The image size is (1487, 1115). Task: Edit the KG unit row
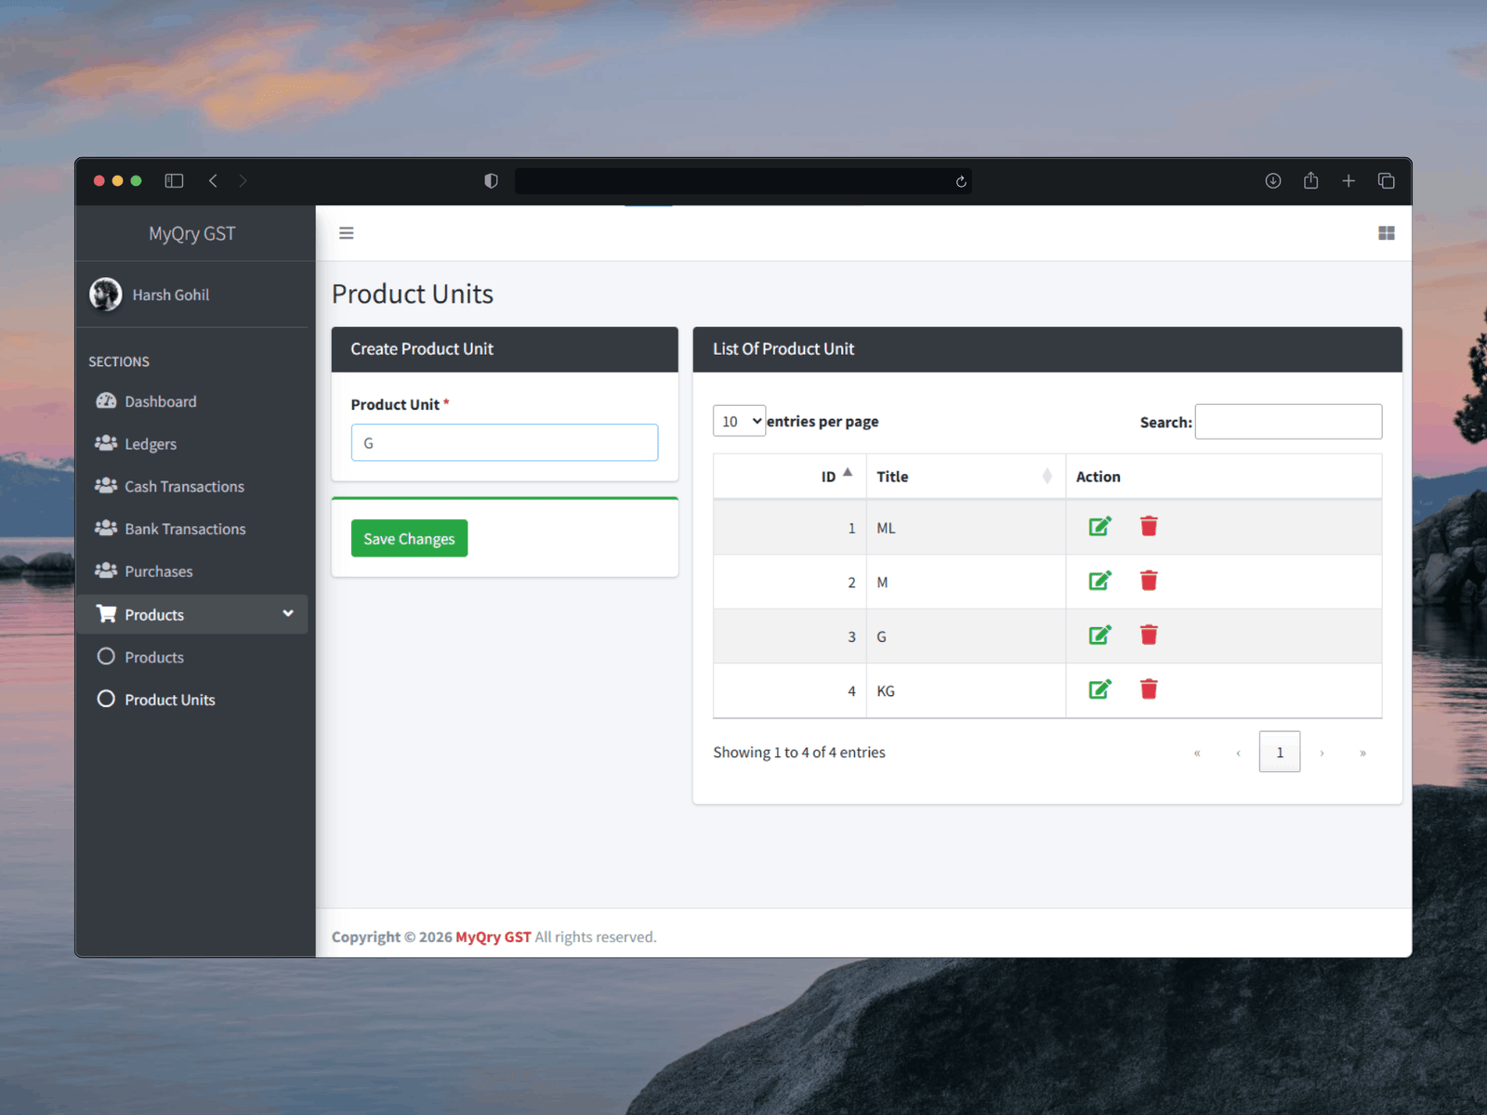tap(1099, 689)
